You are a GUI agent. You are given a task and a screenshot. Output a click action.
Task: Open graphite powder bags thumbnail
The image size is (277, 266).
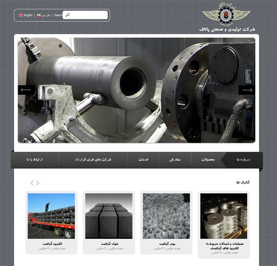[x=166, y=216]
